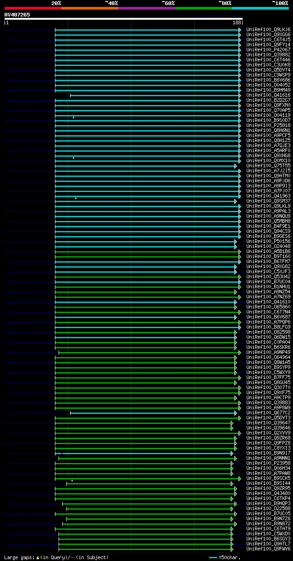Click the UniRef100_B9SCK5 label
The height and width of the screenshot is (561, 293).
tap(268, 478)
